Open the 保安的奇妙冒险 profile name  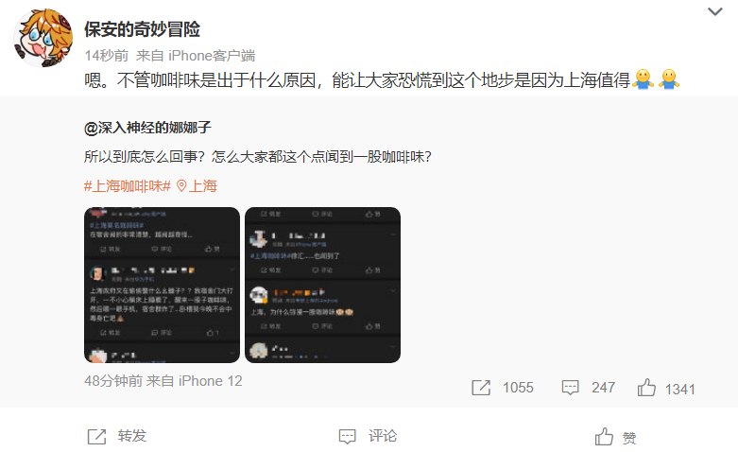[142, 29]
